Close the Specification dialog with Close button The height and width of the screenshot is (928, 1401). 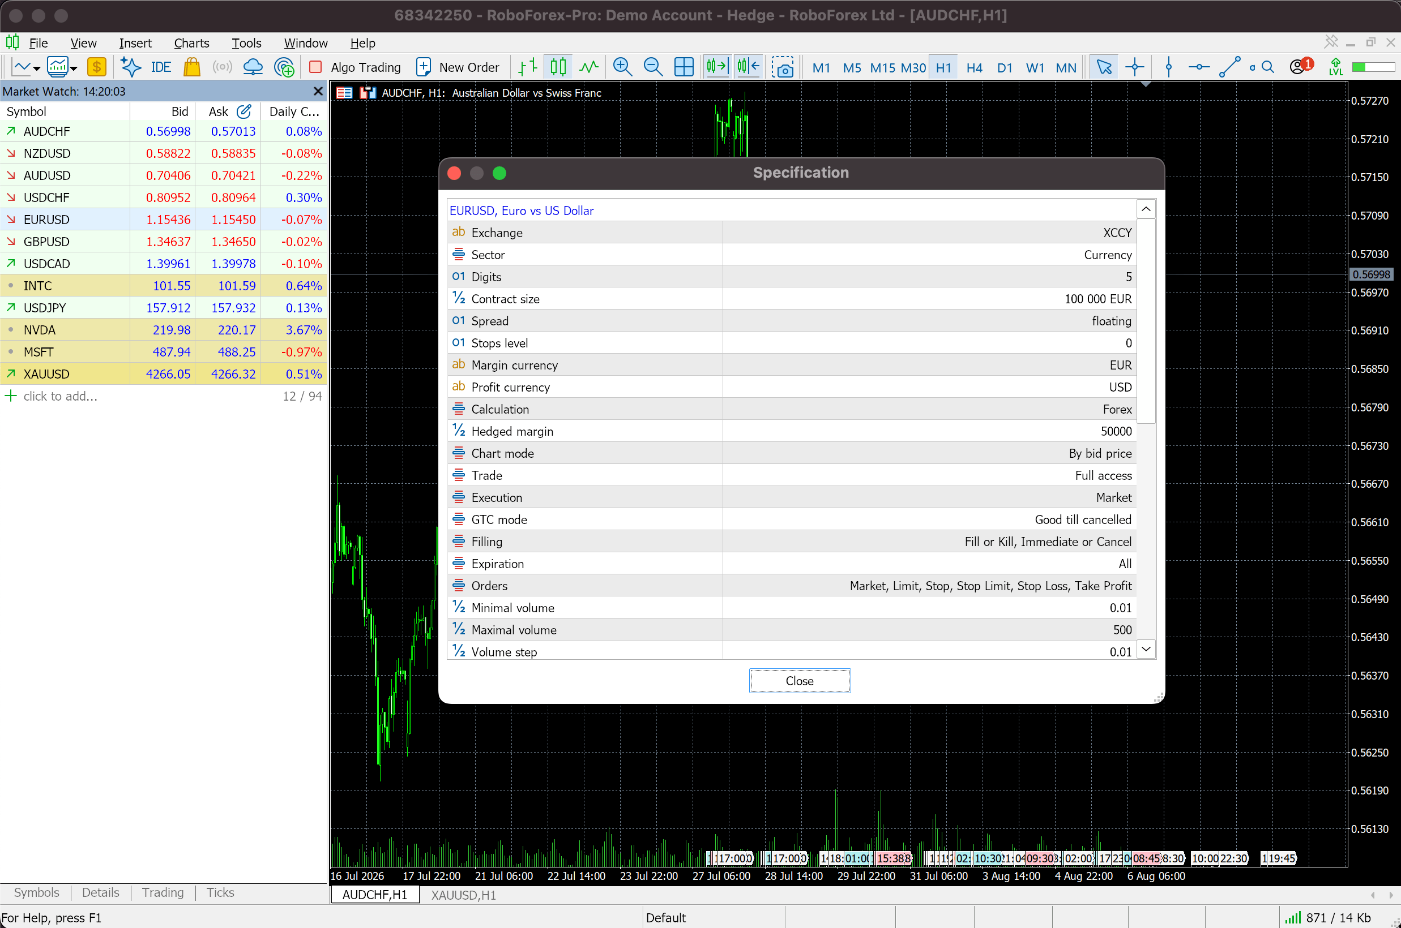coord(800,681)
